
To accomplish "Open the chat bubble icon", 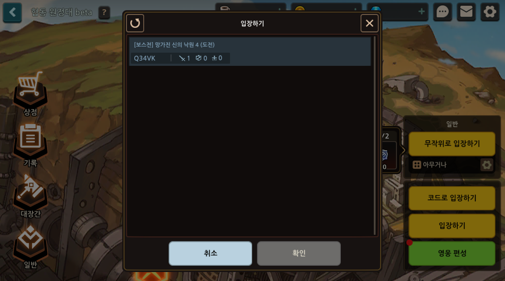I will click(x=443, y=12).
